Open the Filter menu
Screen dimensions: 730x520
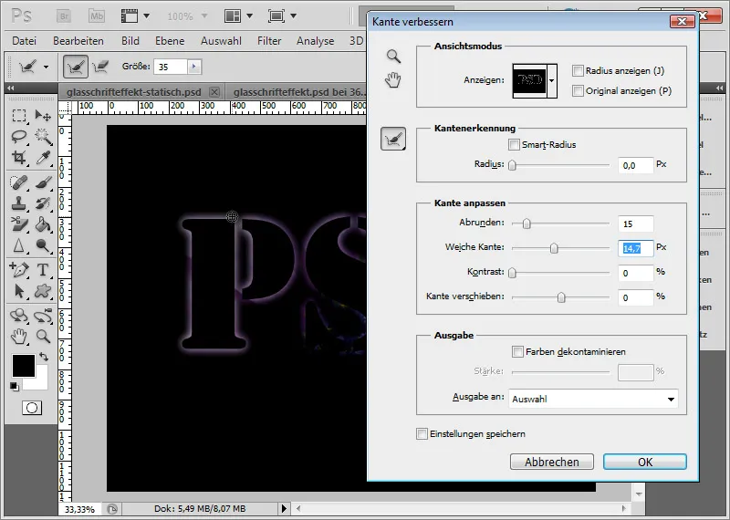click(x=269, y=41)
